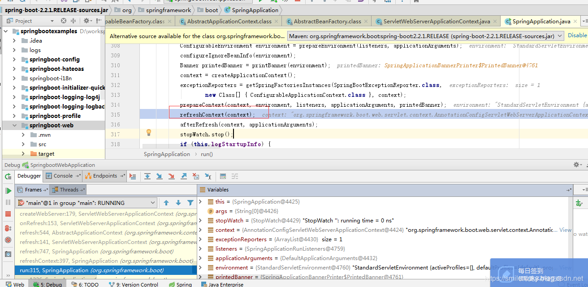Switch to Console tab
Viewport: 588px width, 287px height.
click(63, 176)
